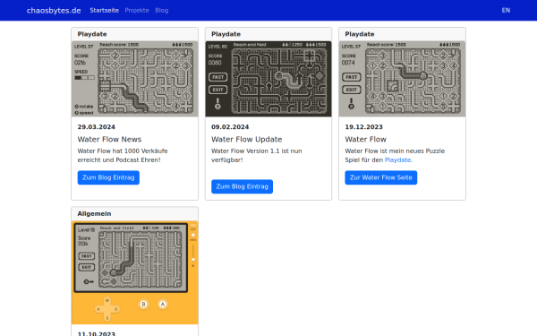
Task: Open the 19.12.2023 Water Flow screenshot
Action: 402,79
